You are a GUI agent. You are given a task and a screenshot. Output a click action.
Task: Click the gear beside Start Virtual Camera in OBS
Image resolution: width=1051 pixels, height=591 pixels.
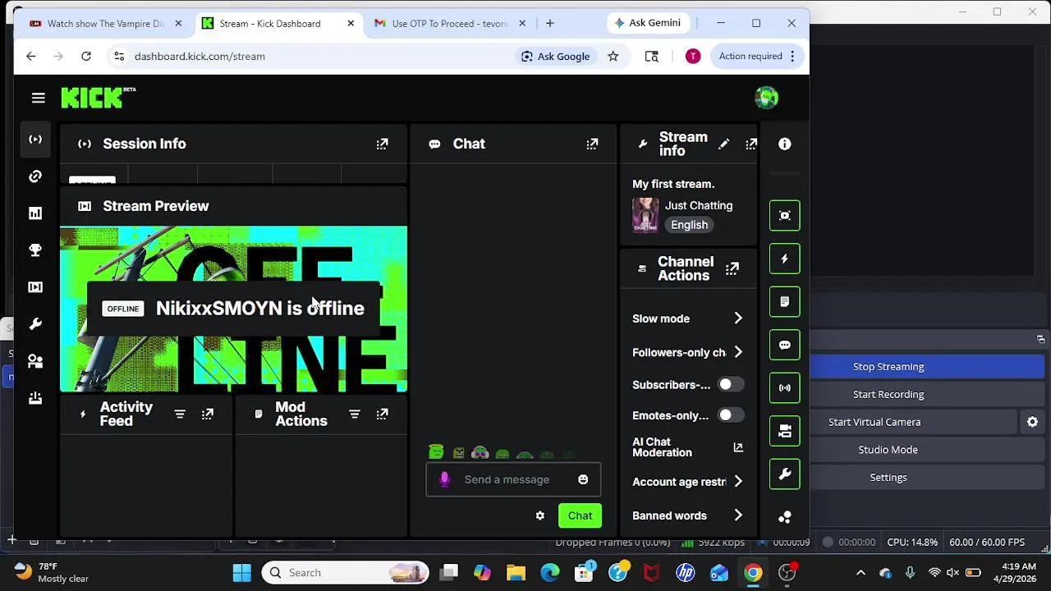coord(1032,422)
